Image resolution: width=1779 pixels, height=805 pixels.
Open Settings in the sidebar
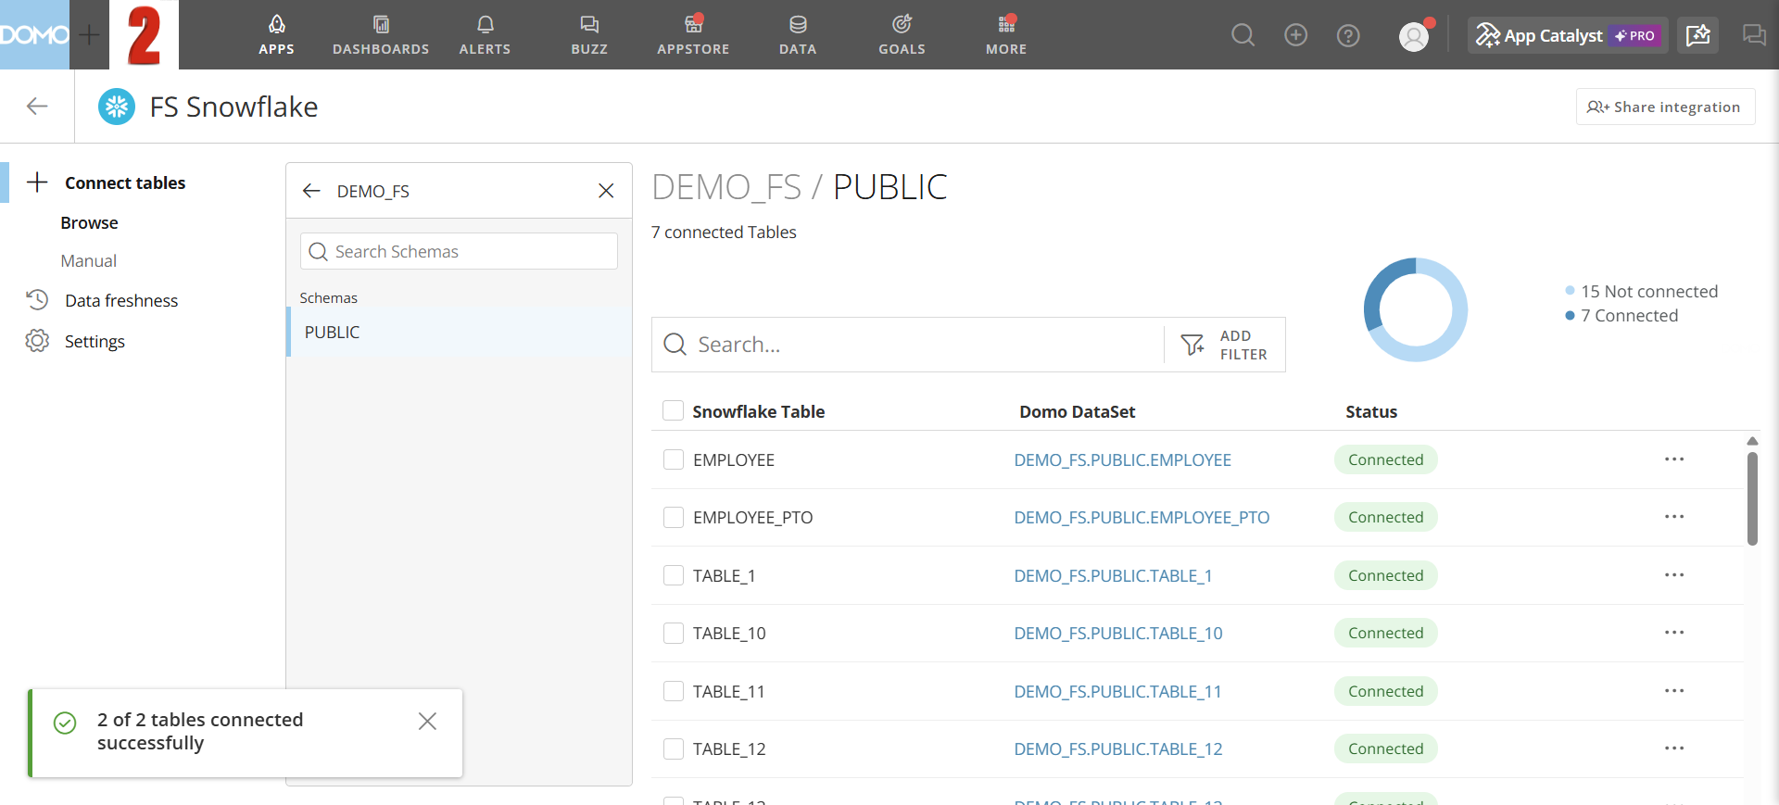pos(95,341)
